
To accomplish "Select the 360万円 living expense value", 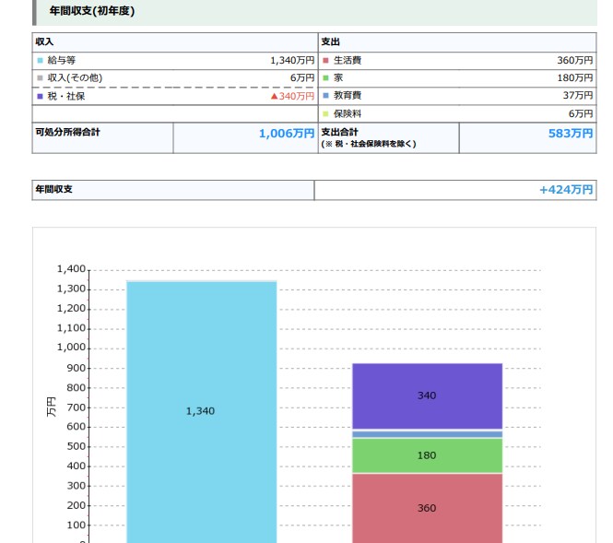I will click(575, 61).
